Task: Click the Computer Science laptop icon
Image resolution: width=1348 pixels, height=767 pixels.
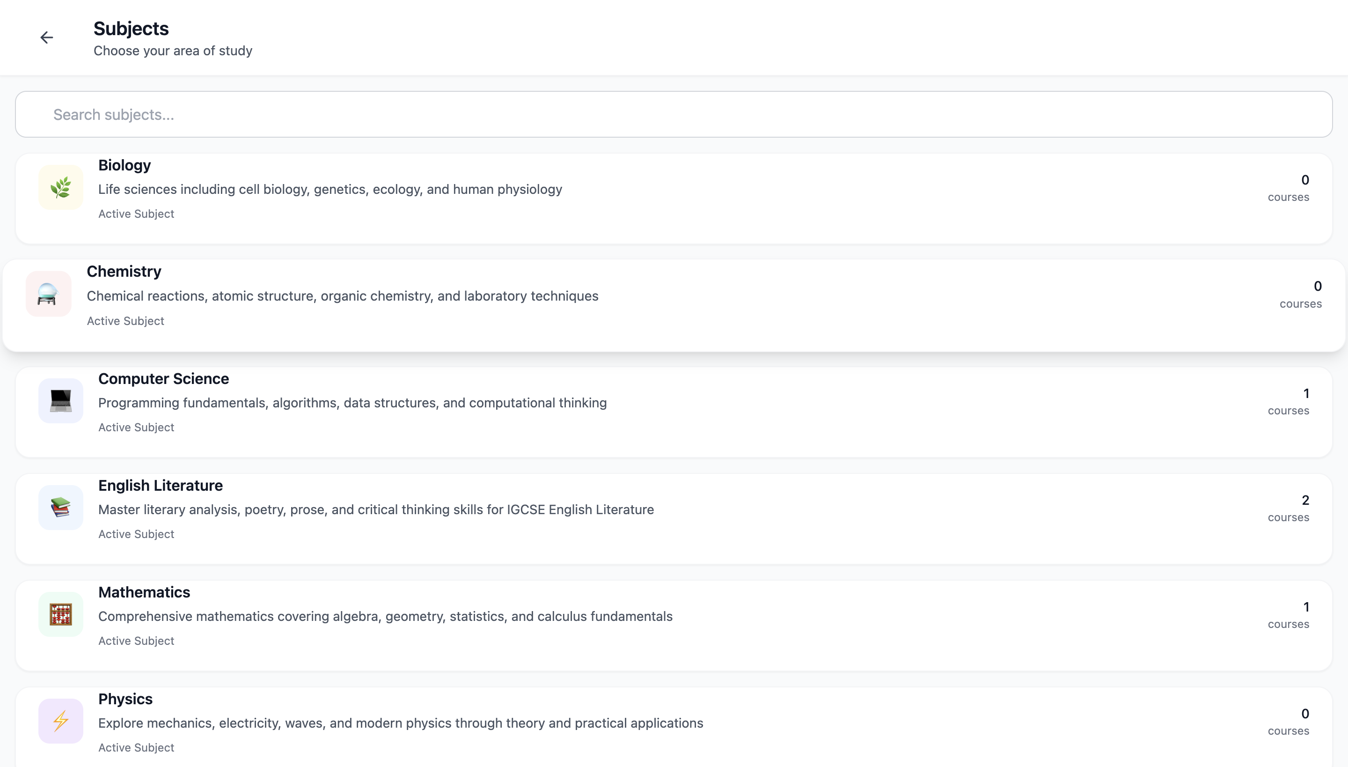Action: (x=60, y=401)
